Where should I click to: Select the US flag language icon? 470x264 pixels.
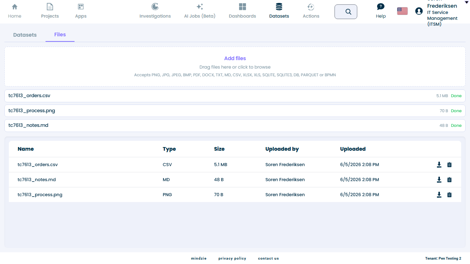coord(402,11)
